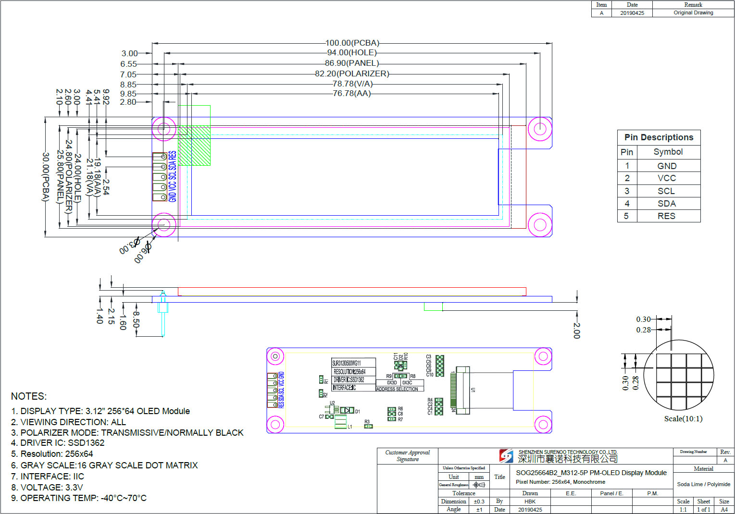The width and height of the screenshot is (735, 514).
Task: Click the Pin Descriptions table header
Action: [659, 137]
